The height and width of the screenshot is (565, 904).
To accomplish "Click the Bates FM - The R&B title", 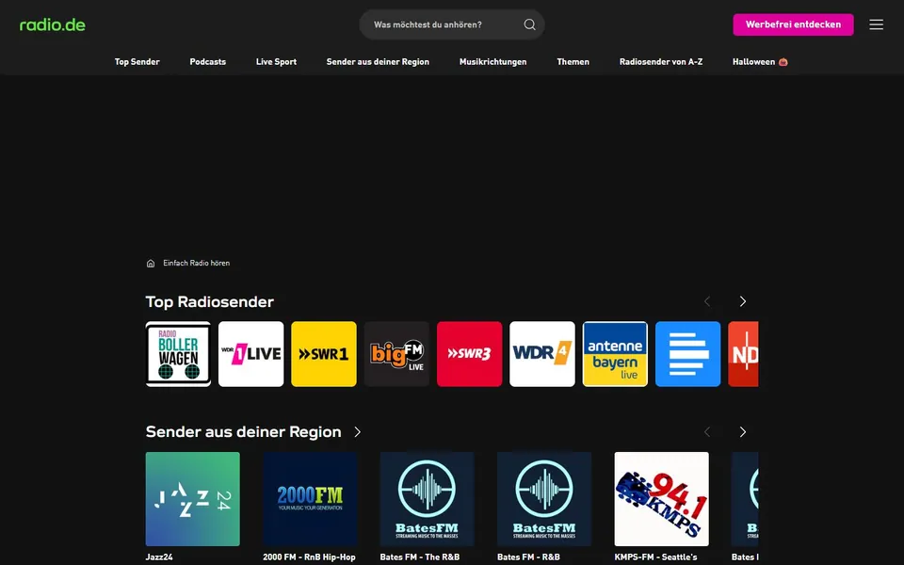I will 420,557.
